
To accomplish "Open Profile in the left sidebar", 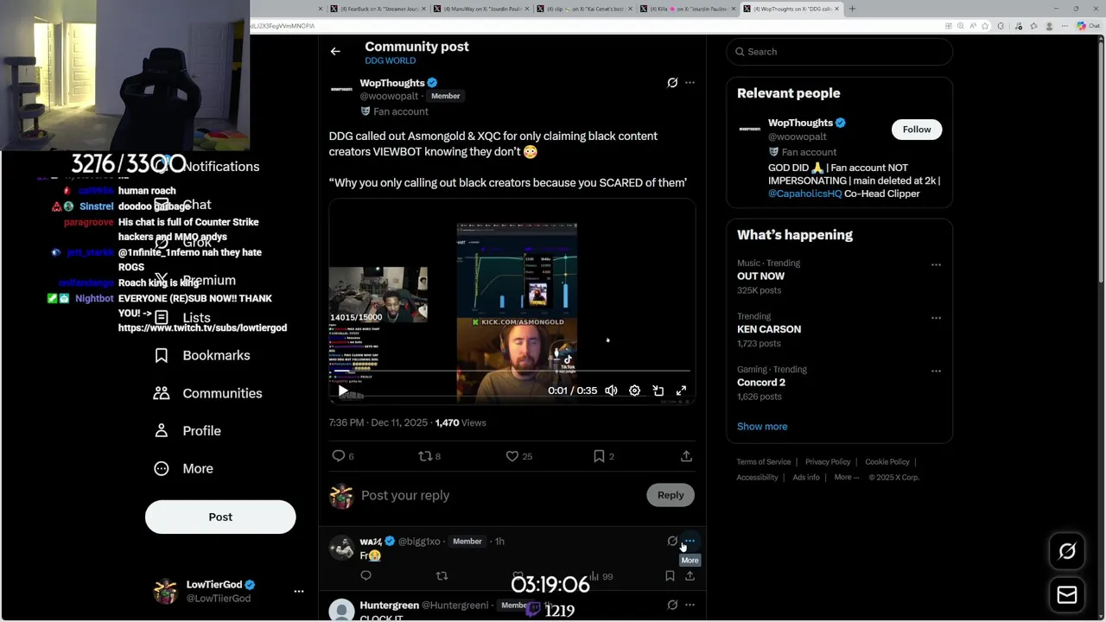I will (187, 430).
